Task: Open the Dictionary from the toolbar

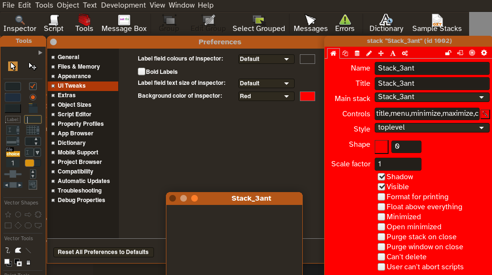Action: [x=386, y=24]
